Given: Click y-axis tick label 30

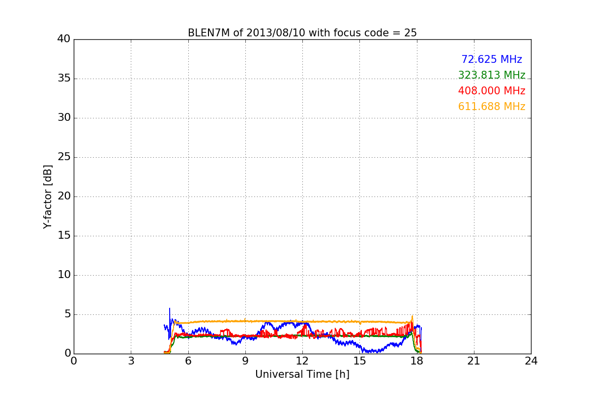Looking at the screenshot, I should point(64,118).
